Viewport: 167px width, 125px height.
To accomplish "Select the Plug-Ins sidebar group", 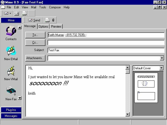I will 11,110.
